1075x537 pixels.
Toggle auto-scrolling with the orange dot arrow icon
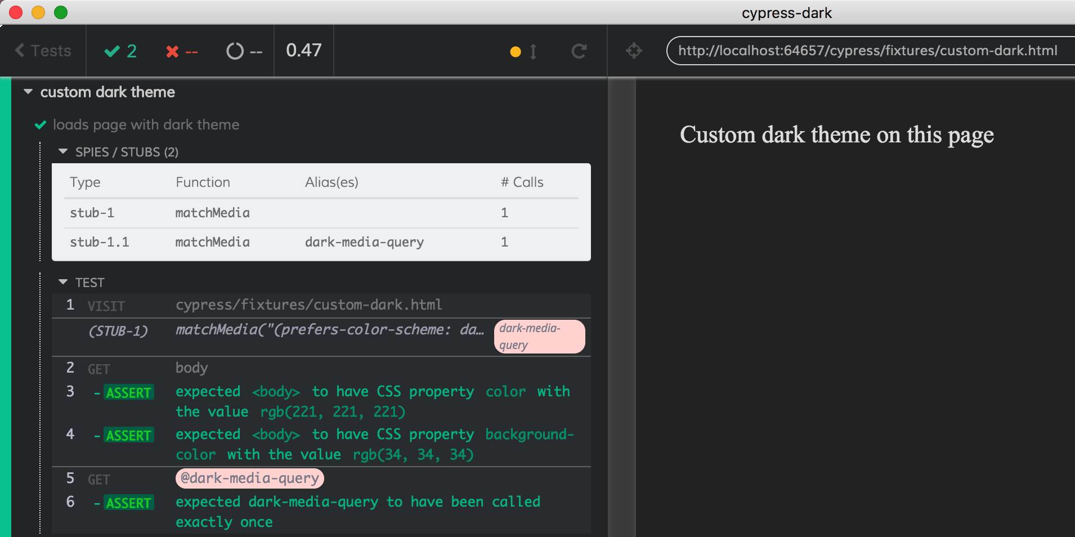pyautogui.click(x=523, y=52)
